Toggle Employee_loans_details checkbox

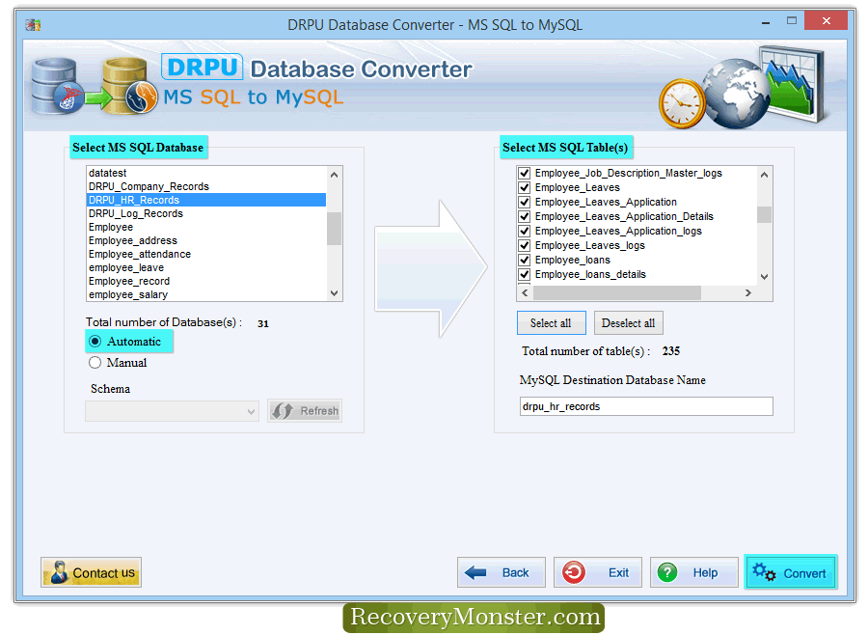click(525, 274)
